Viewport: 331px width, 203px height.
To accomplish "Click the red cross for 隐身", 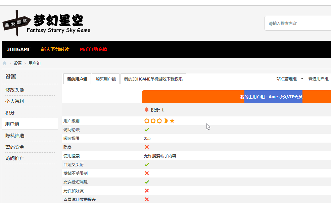I will point(147,147).
